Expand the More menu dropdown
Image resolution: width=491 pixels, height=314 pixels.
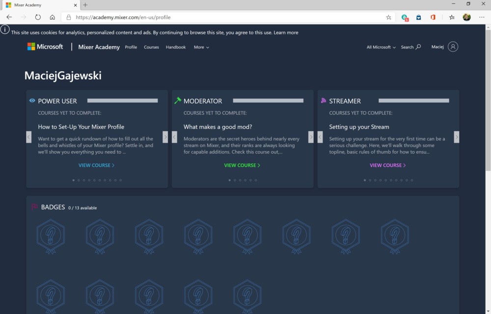tap(201, 47)
